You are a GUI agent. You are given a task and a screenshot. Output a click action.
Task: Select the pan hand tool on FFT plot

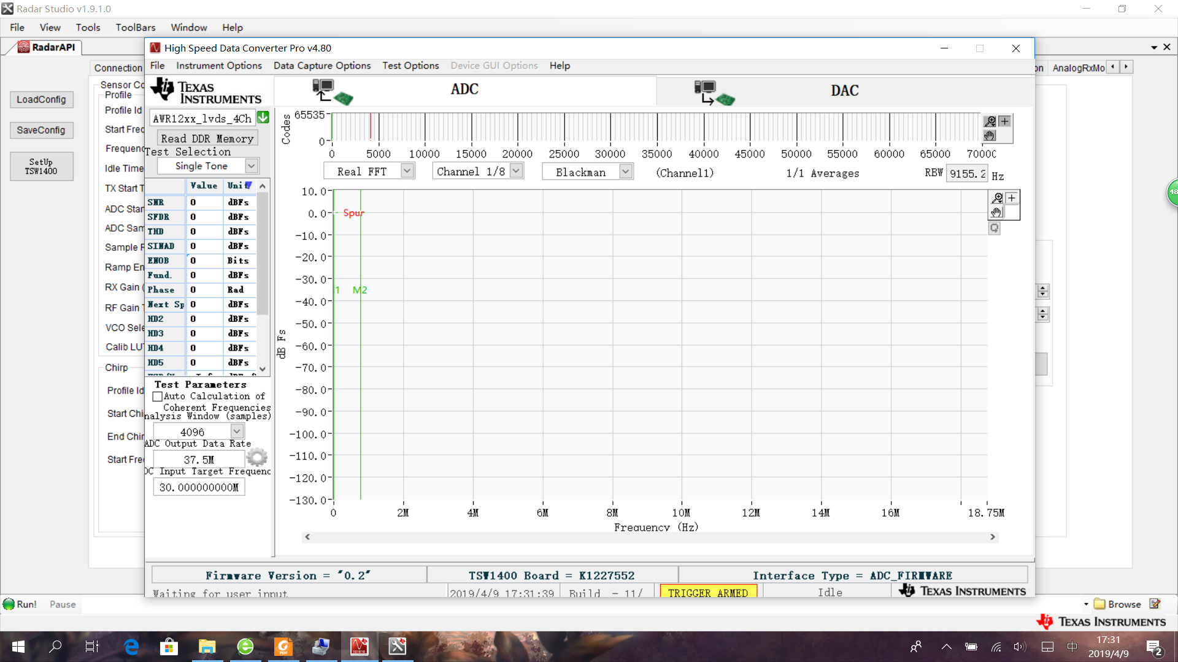(x=997, y=212)
